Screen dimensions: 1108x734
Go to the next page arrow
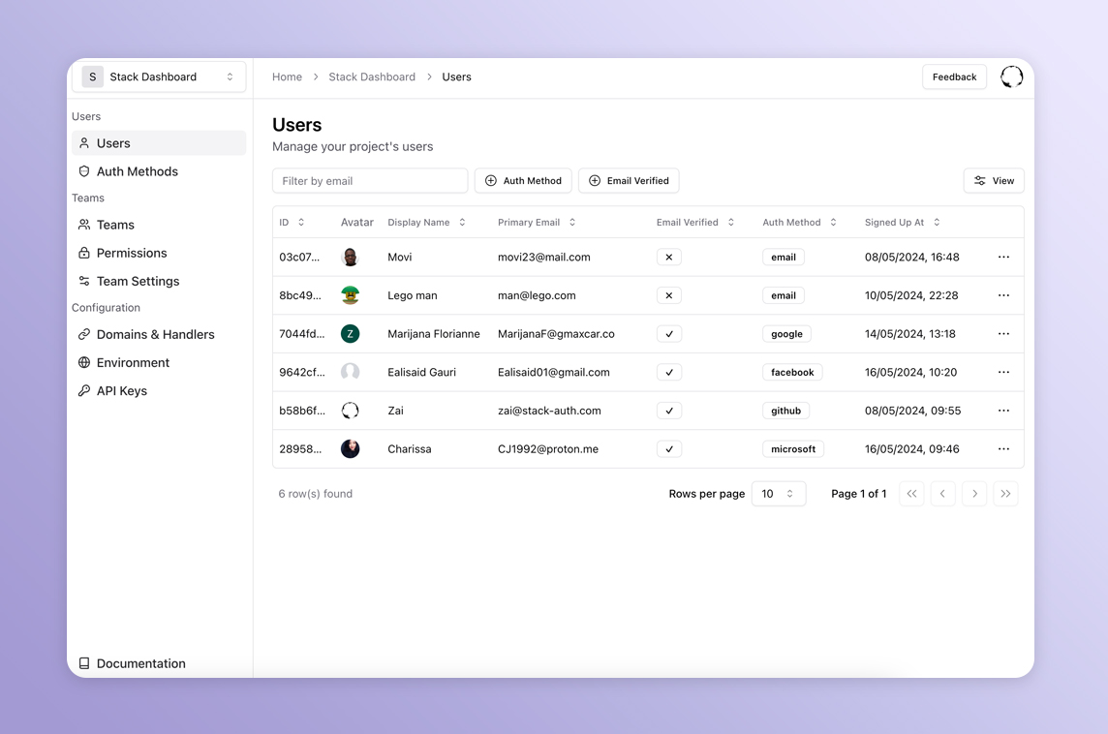pos(974,494)
